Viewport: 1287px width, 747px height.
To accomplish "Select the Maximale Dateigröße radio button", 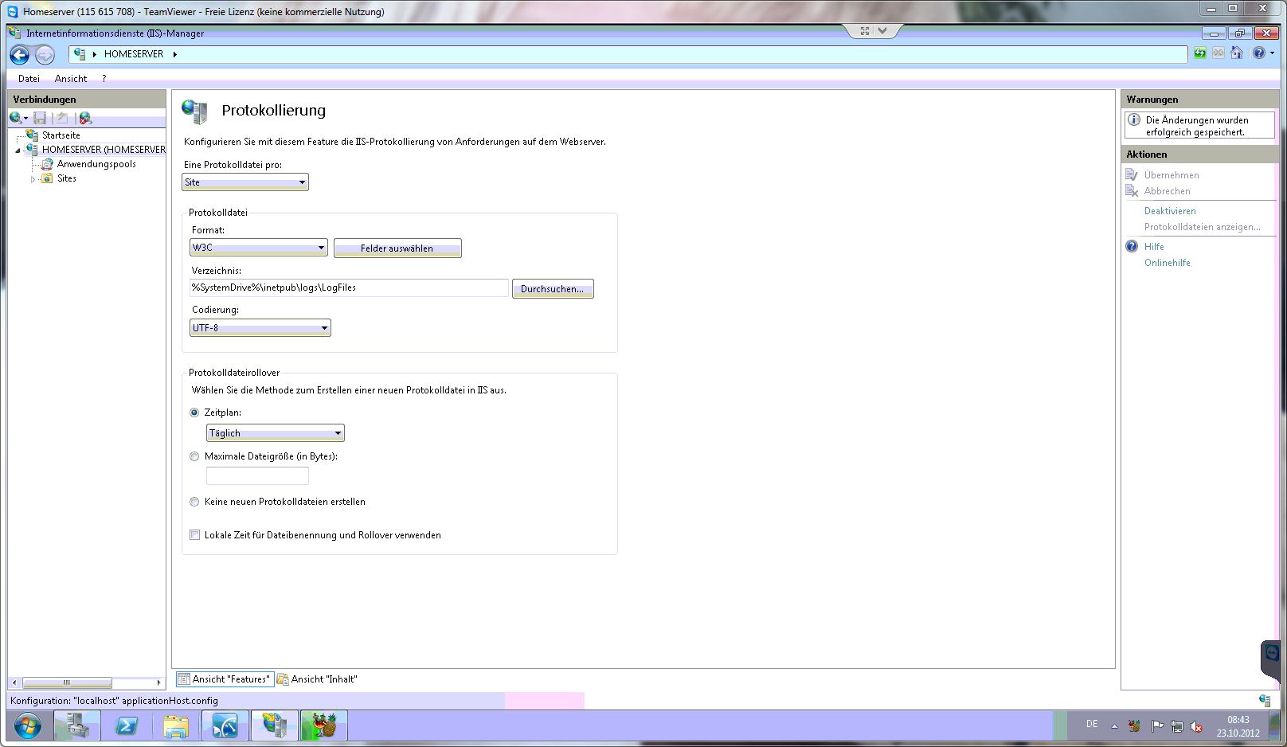I will pyautogui.click(x=194, y=456).
